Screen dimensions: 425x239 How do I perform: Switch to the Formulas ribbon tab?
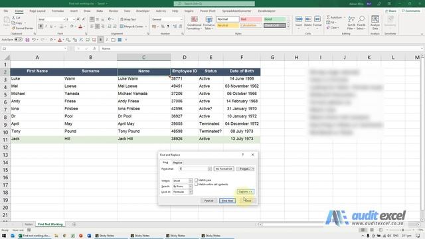coord(58,11)
